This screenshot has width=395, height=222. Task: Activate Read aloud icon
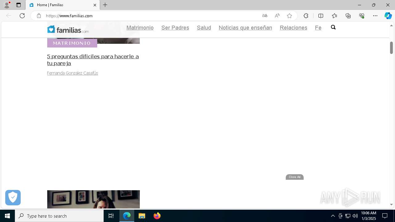click(x=277, y=16)
